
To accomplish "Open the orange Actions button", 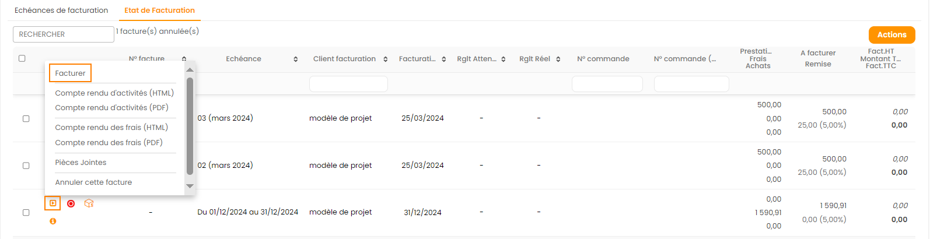I will [891, 35].
